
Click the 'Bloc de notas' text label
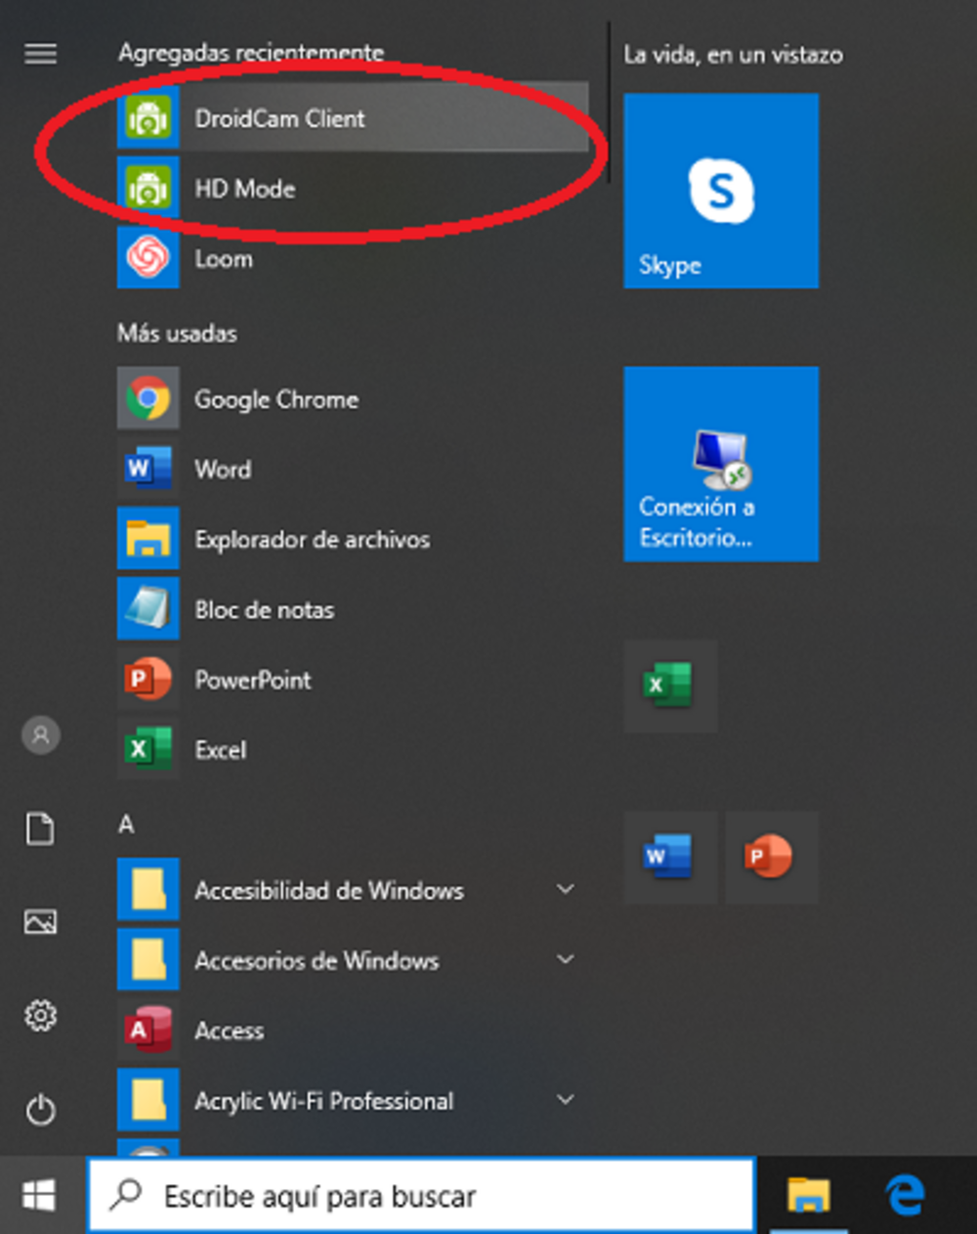tap(264, 610)
